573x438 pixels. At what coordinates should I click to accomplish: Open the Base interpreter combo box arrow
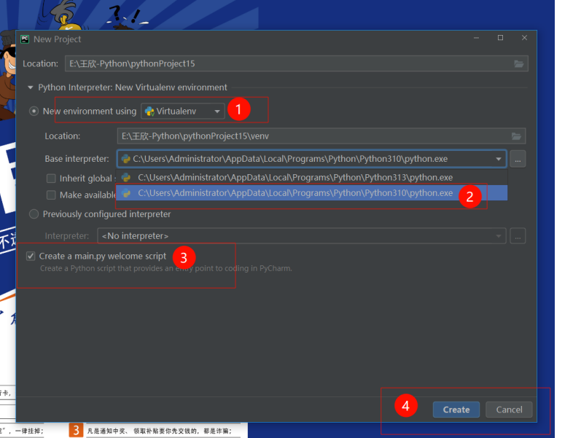(x=499, y=159)
